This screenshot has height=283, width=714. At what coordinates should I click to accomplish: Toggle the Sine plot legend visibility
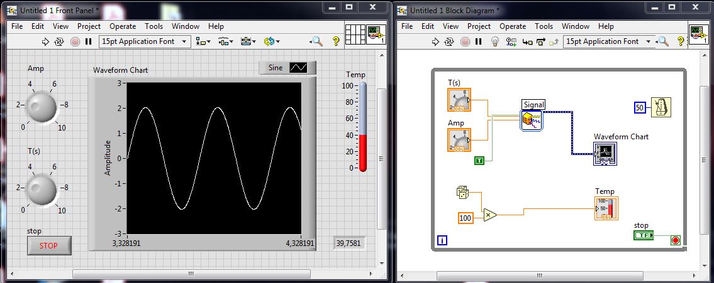point(298,68)
